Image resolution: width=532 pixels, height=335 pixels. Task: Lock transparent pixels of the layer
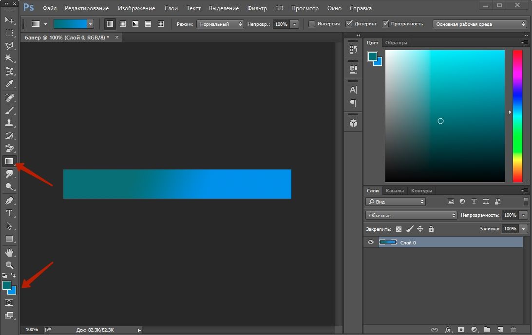tap(399, 229)
